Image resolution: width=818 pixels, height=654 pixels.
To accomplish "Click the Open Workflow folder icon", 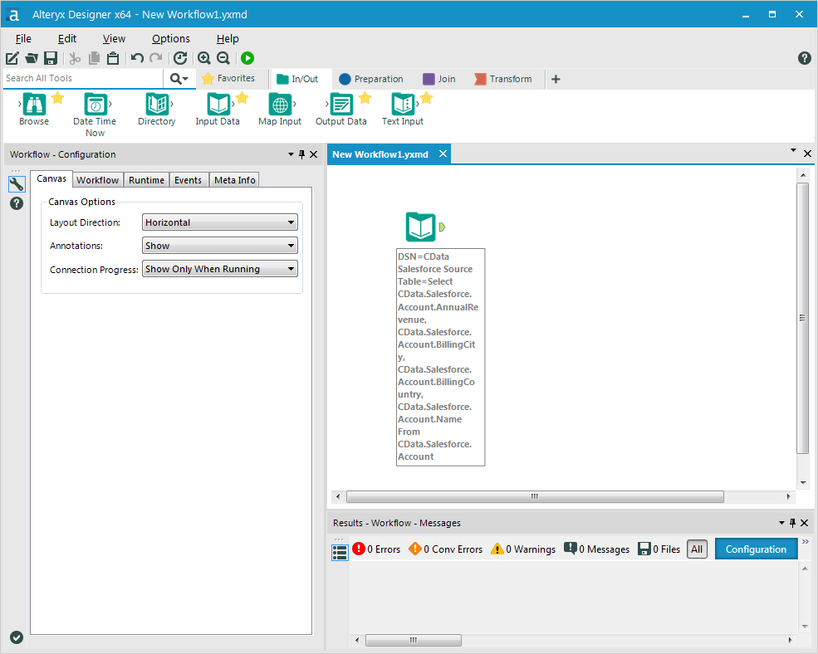I will point(32,58).
